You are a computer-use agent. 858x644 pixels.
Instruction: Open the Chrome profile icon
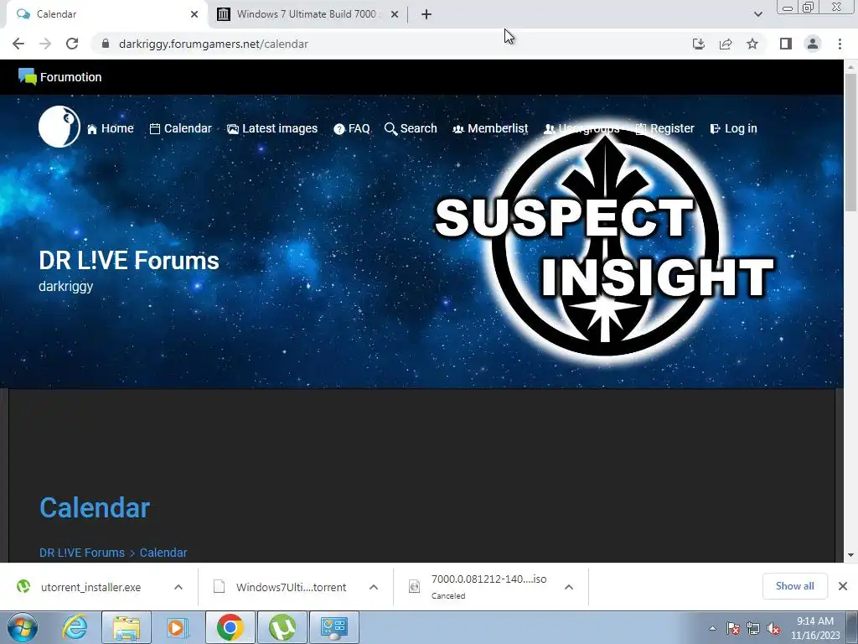(813, 44)
